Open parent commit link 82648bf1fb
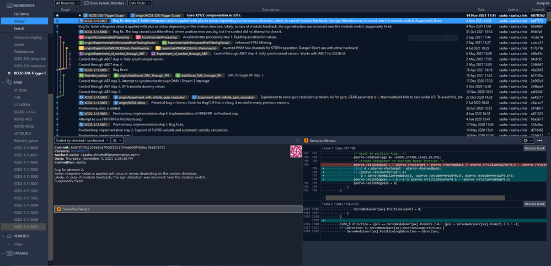551x266 pixels. [81, 151]
